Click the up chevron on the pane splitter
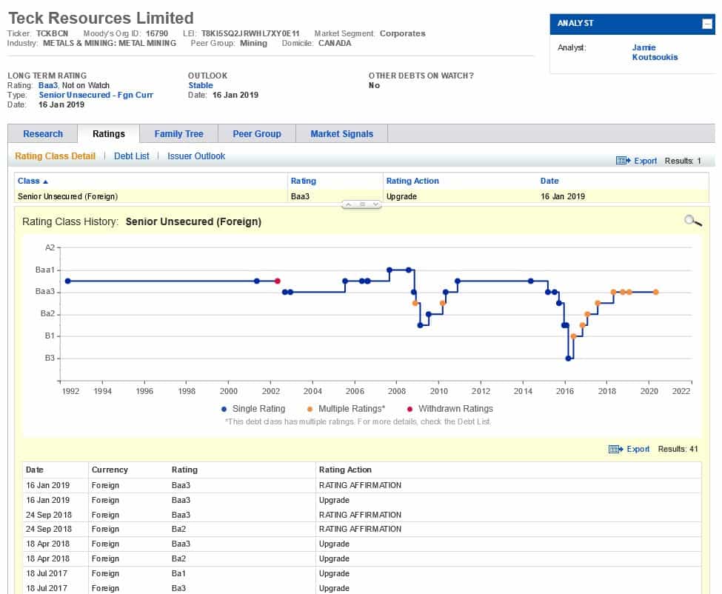This screenshot has height=594, width=722. tap(349, 204)
